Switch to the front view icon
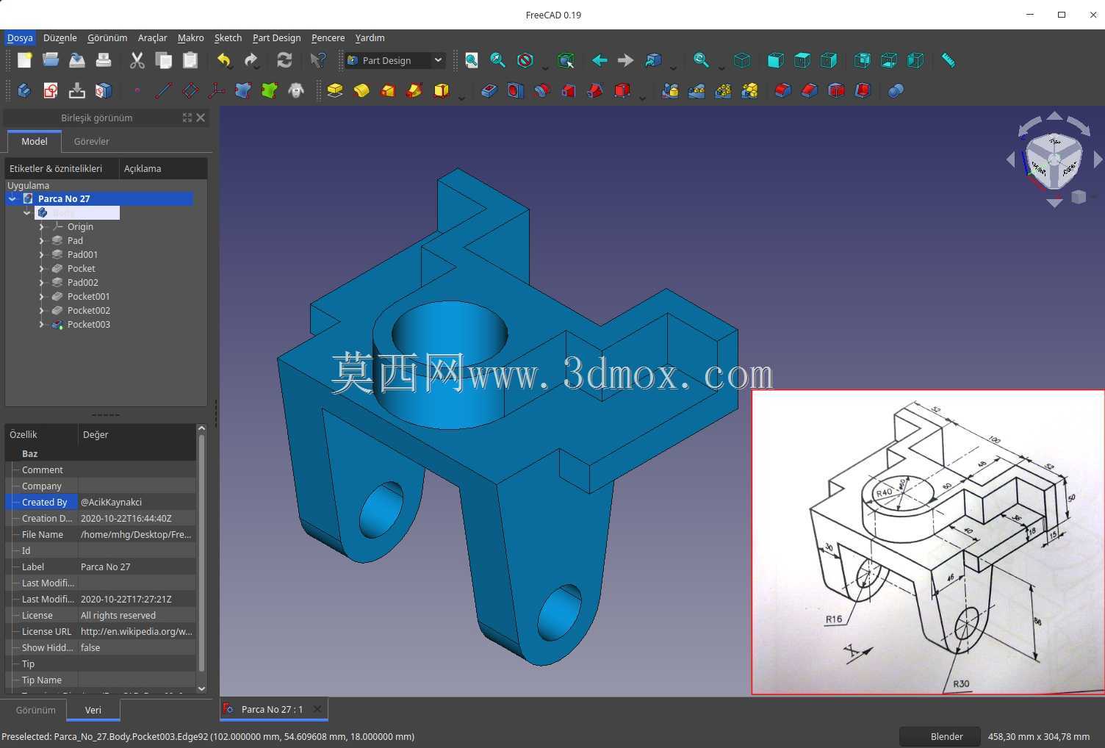1105x748 pixels. 775,60
